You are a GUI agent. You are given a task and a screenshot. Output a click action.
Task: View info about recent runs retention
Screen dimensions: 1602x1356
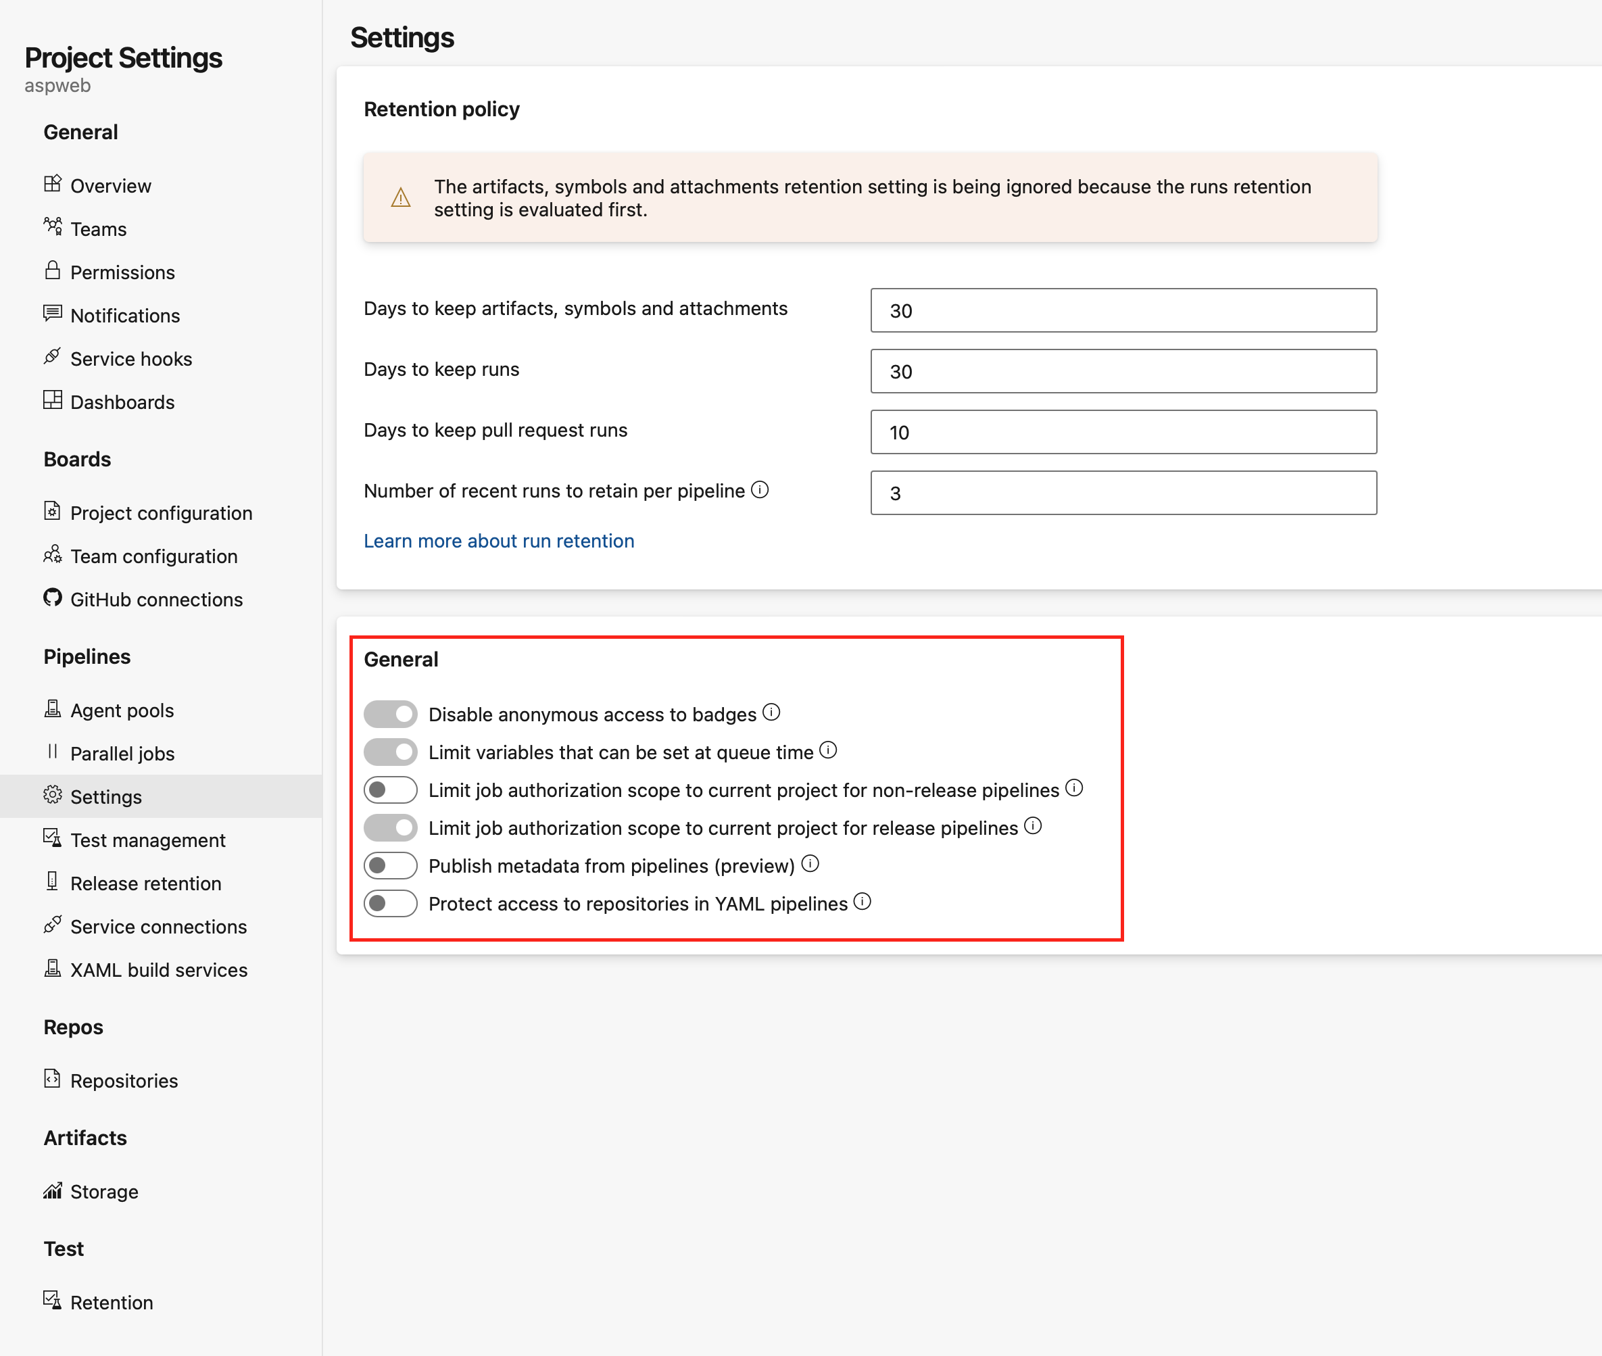[760, 489]
